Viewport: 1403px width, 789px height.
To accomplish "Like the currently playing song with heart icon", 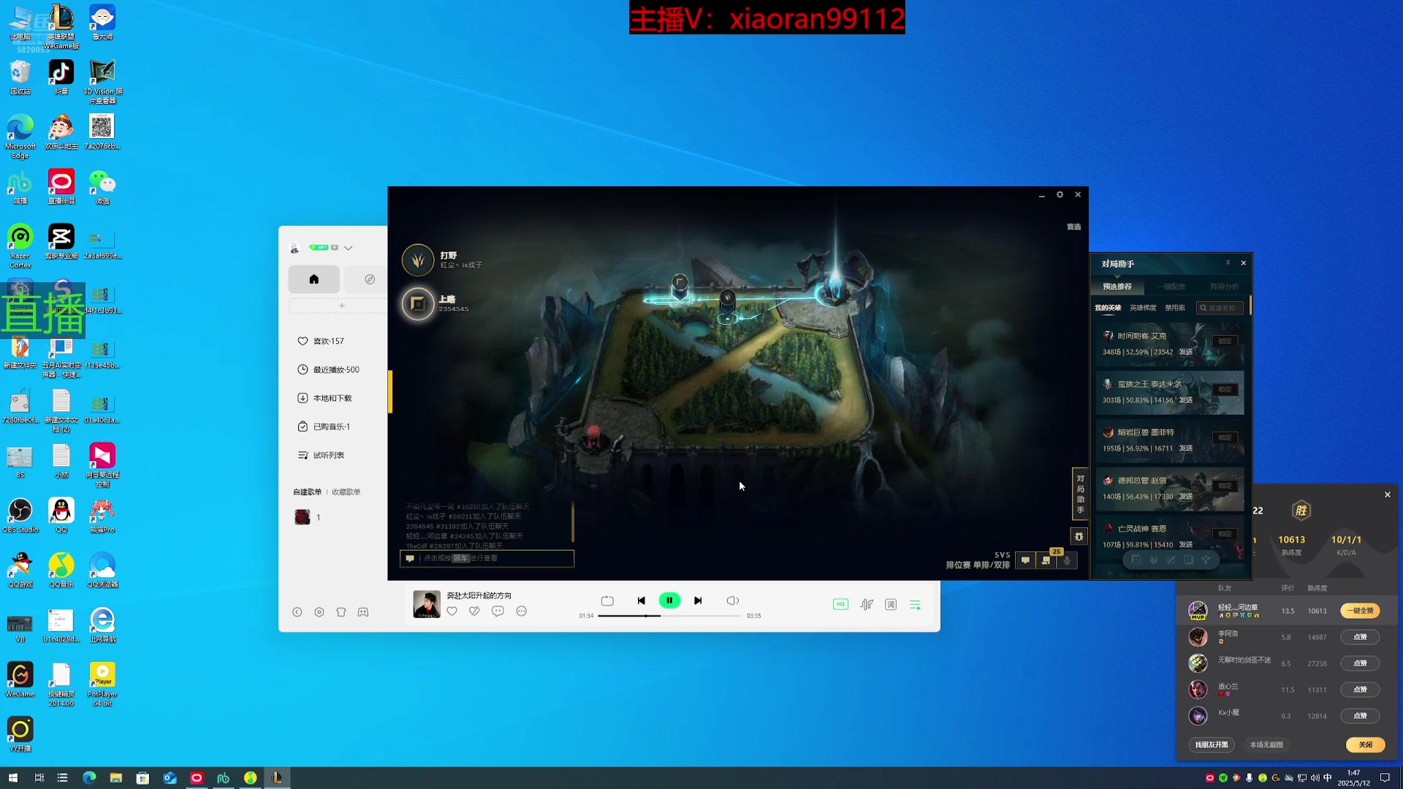I will (x=452, y=611).
